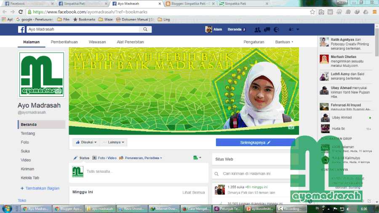The width and height of the screenshot is (379, 213).
Task: Open the Film bookmarks folder
Action: tap(63, 19)
